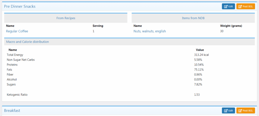Click the From Recipes section header
Viewport: 259px width, 116px height.
click(66, 18)
